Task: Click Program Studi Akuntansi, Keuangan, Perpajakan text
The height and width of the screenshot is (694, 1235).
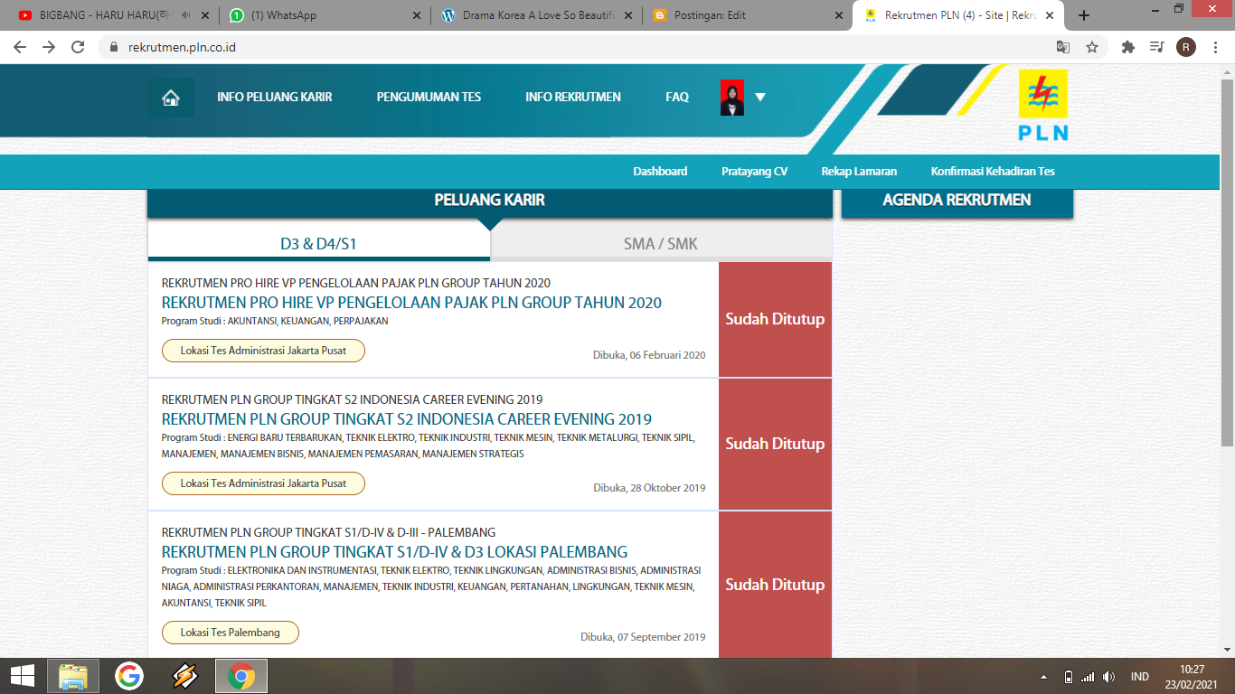Action: pos(275,321)
